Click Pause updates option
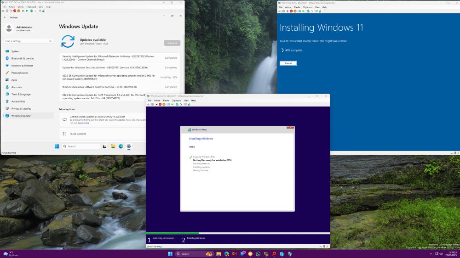 78,134
